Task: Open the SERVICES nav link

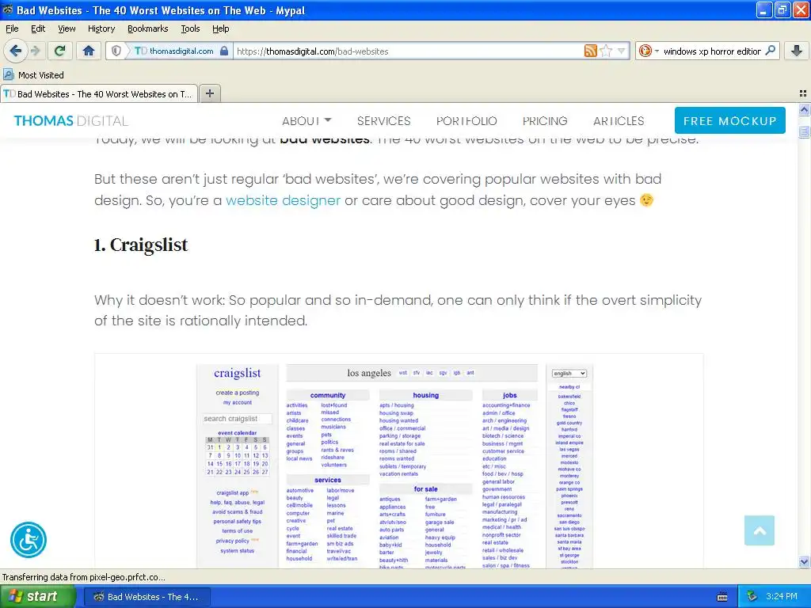Action: click(x=383, y=121)
